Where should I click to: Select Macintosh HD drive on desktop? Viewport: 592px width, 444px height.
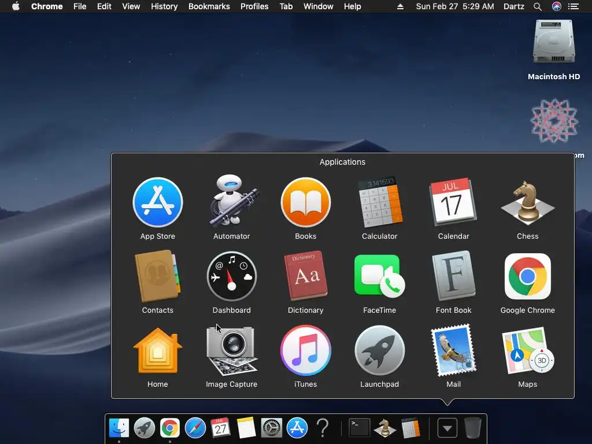click(x=554, y=42)
